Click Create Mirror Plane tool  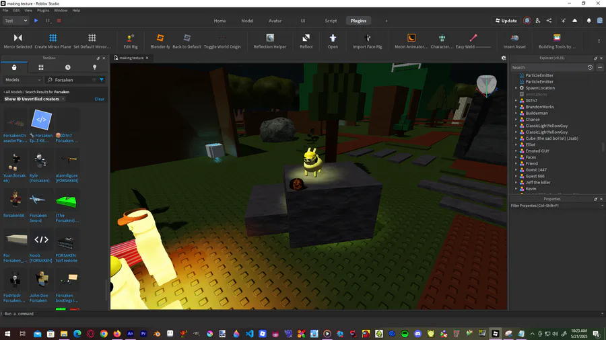53,38
